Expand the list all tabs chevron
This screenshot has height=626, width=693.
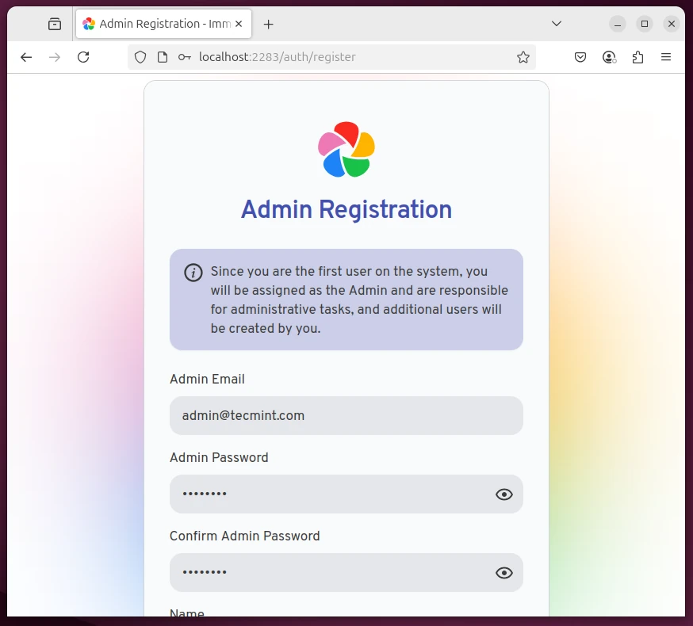coord(557,24)
